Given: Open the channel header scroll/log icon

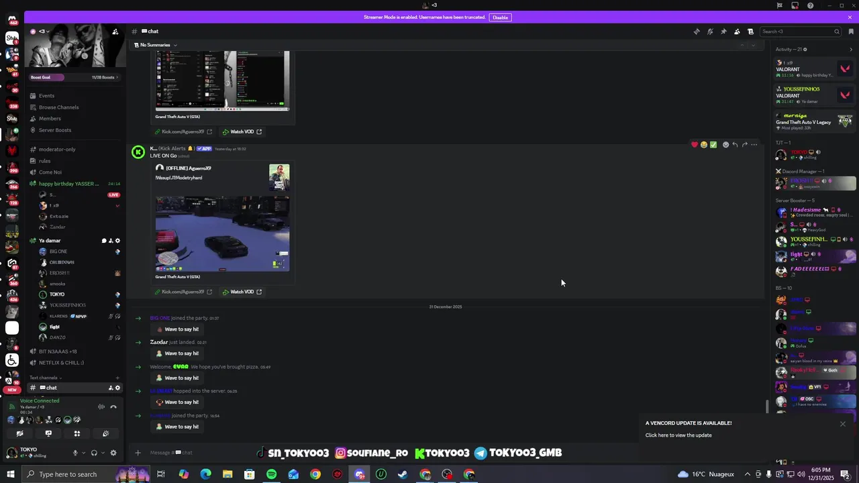Looking at the screenshot, I should tap(750, 32).
